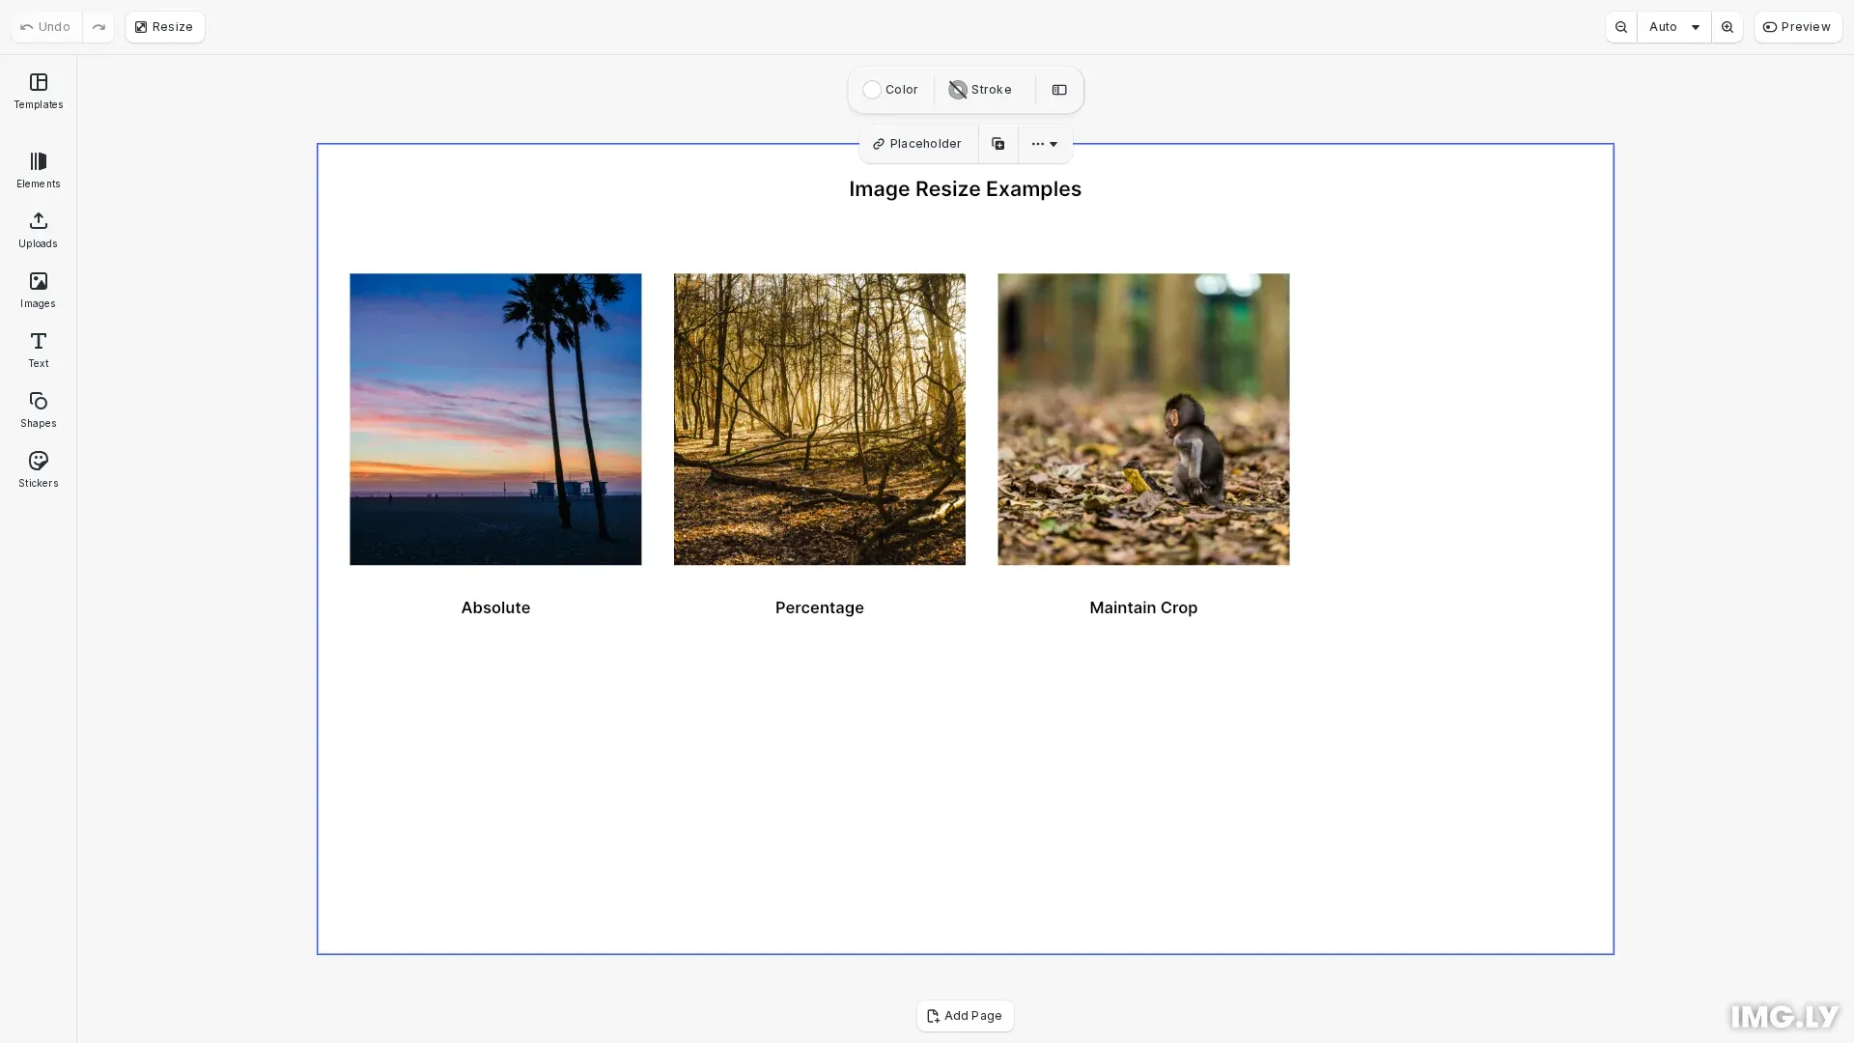The width and height of the screenshot is (1854, 1043).
Task: Open the Images library
Action: coord(38,289)
